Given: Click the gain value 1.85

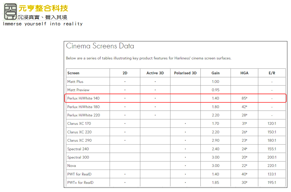Looking at the screenshot, I should click(x=215, y=182).
